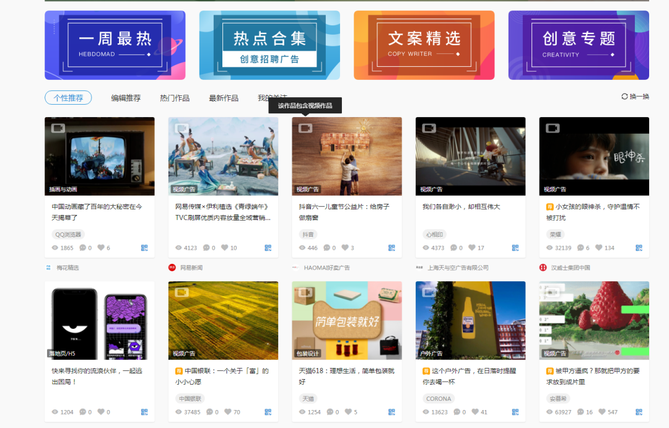Open title 网易传媒×伊利植选《青绿端午》
Image resolution: width=669 pixels, height=428 pixels.
223,212
